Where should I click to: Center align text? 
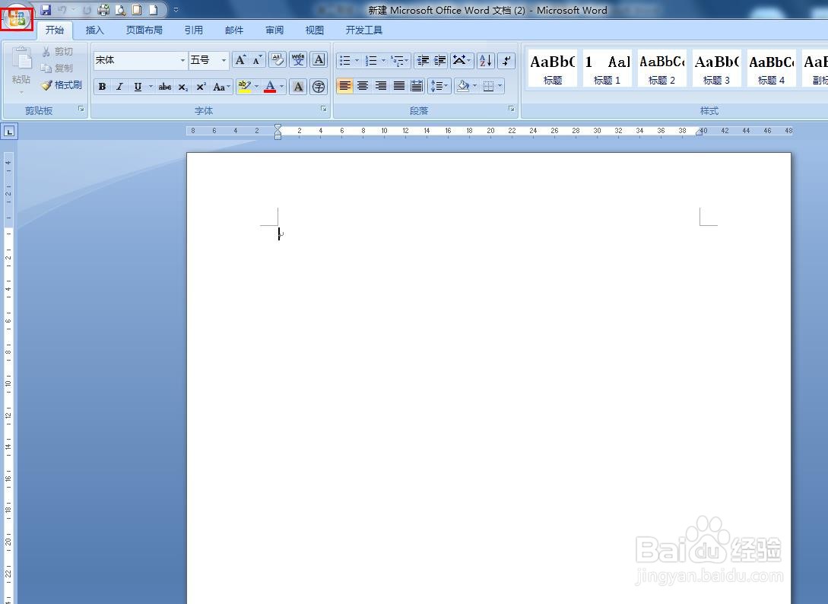tap(363, 86)
